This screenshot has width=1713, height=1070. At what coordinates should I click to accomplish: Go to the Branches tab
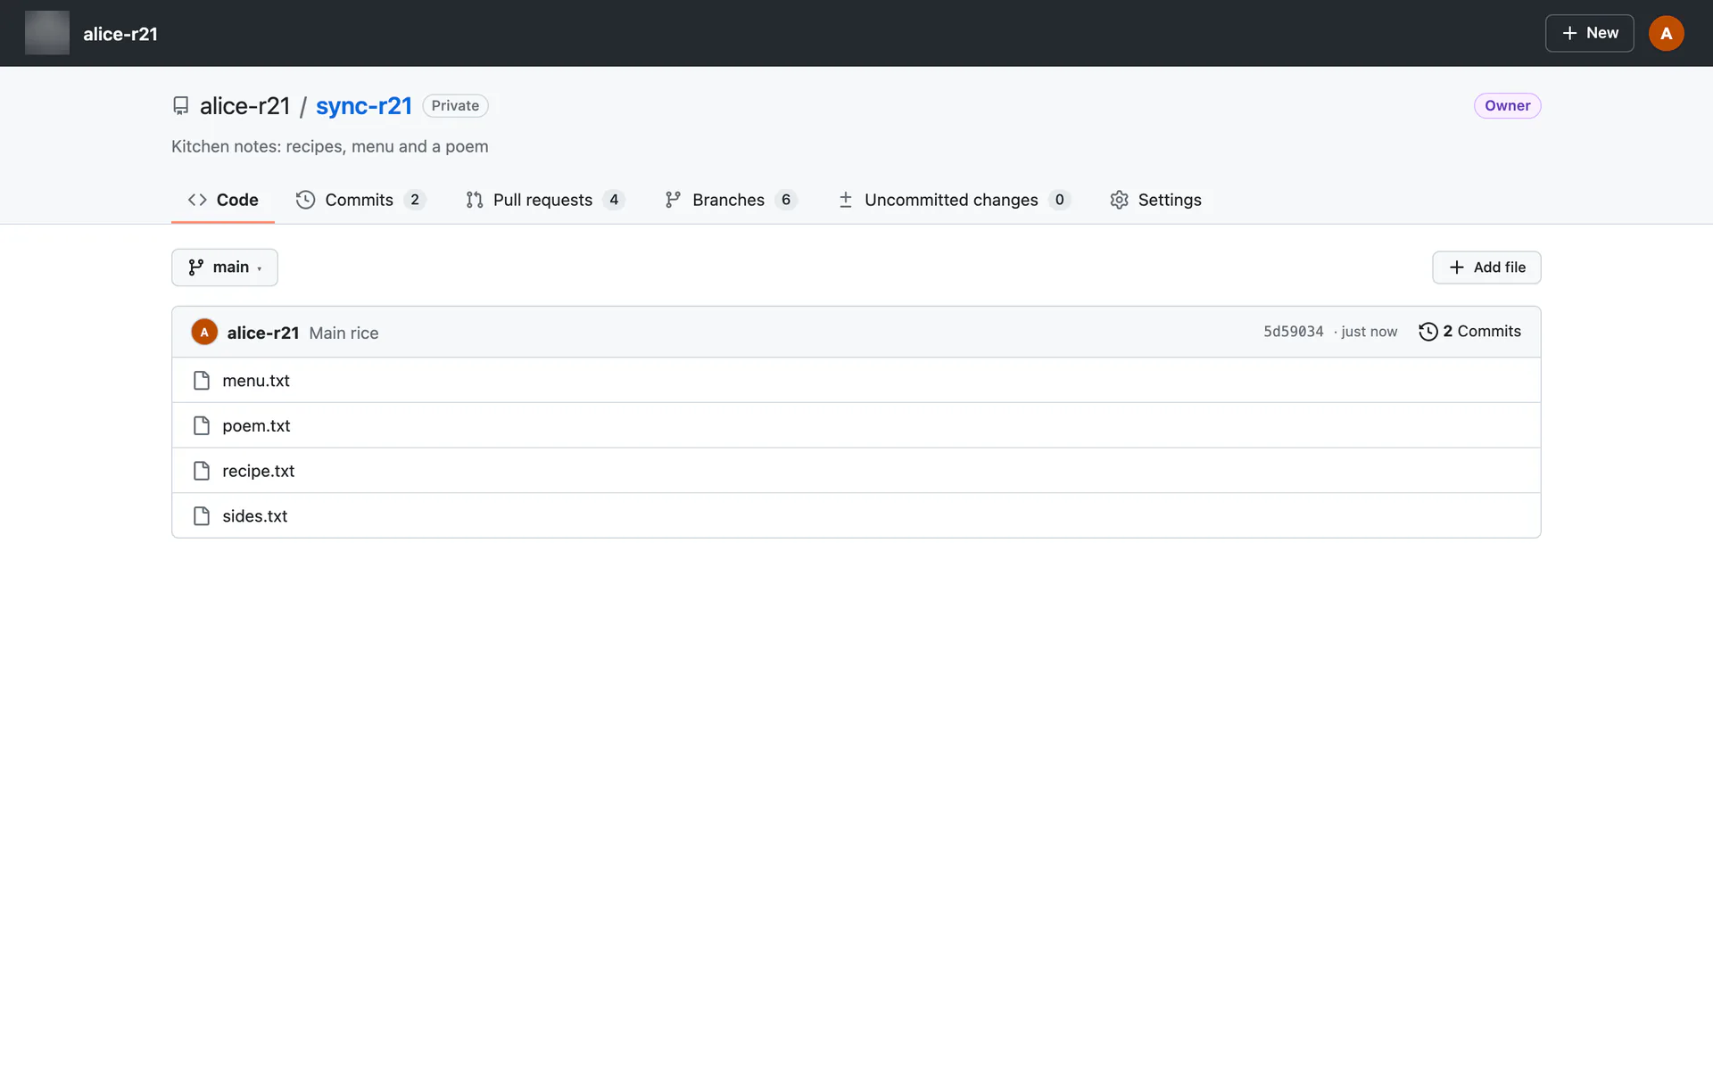pos(731,200)
